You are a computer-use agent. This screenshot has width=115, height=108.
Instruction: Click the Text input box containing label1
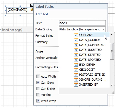82,23
